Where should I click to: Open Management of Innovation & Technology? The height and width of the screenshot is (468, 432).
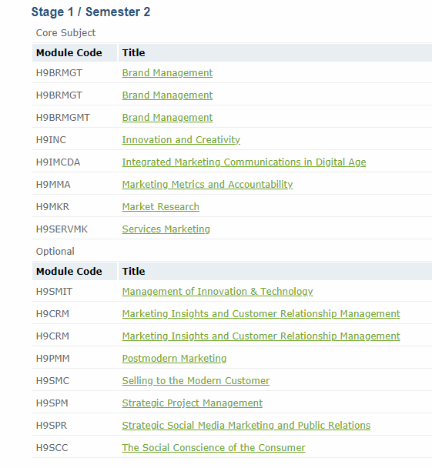[217, 291]
